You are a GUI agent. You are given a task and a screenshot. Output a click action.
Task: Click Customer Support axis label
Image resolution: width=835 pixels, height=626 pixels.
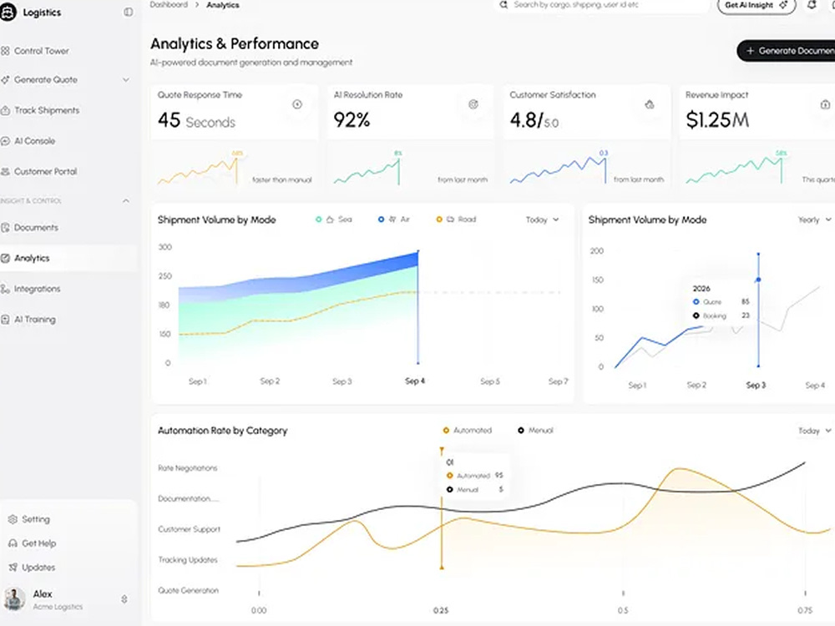(x=189, y=529)
